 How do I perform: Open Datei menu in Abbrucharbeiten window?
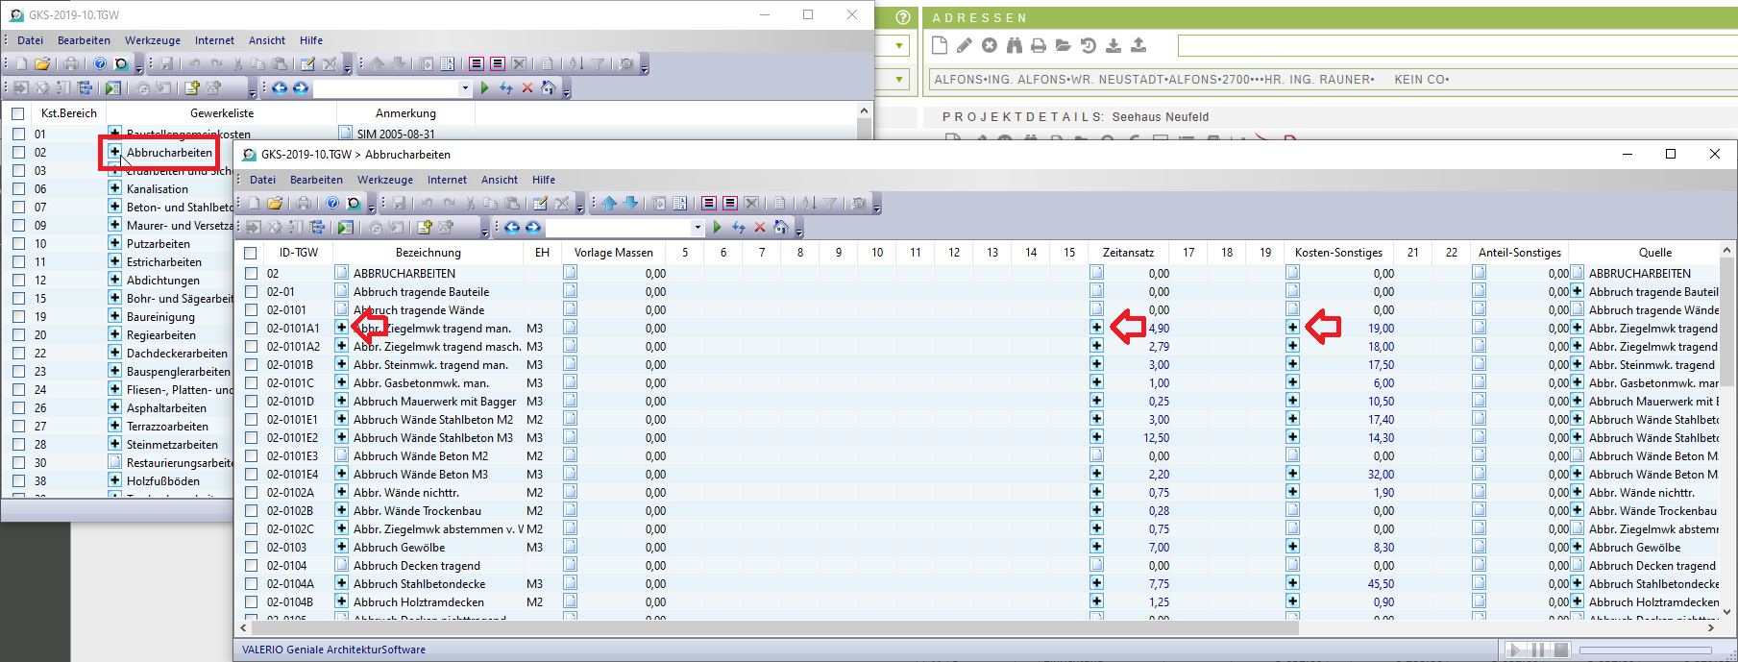(x=262, y=180)
